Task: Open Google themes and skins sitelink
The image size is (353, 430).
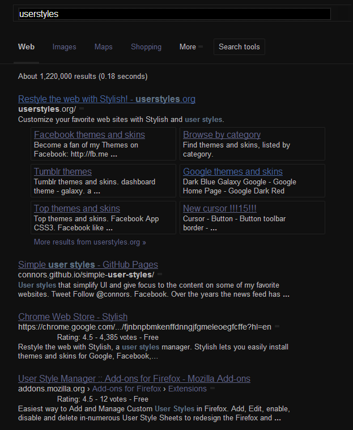Action: (x=233, y=171)
